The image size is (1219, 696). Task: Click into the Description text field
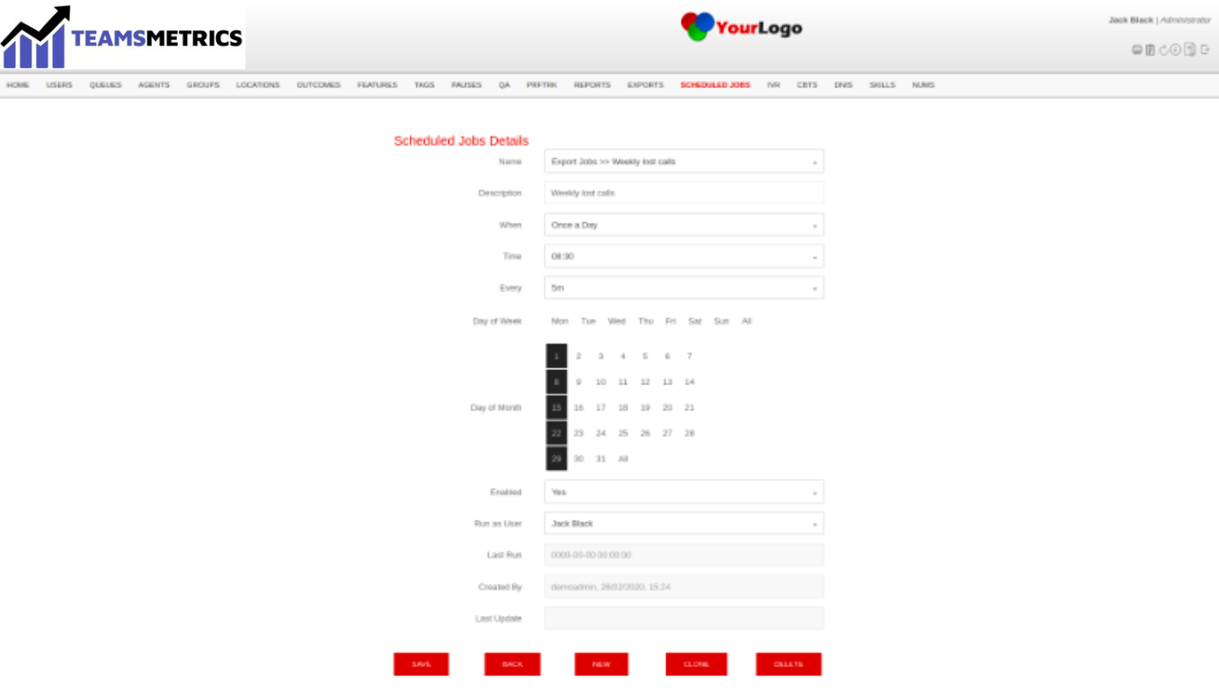tap(684, 193)
